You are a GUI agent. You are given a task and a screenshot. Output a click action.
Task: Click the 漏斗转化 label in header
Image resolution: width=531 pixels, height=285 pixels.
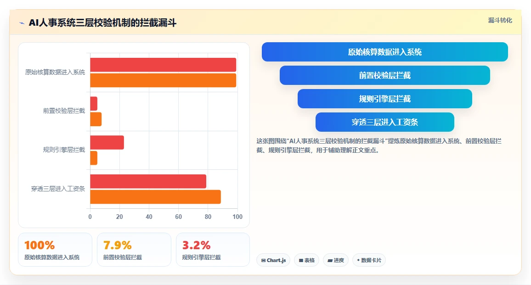[500, 20]
